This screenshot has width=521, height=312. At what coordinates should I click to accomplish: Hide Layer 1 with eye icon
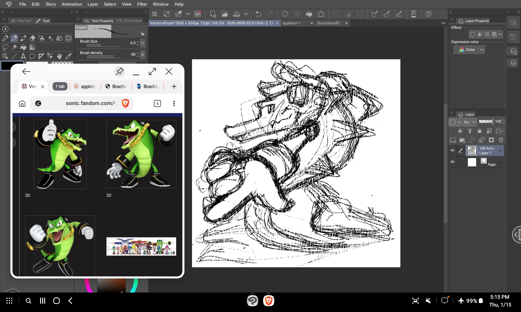point(452,151)
